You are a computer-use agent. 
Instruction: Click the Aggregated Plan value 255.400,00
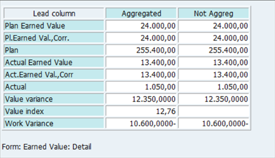pos(141,50)
